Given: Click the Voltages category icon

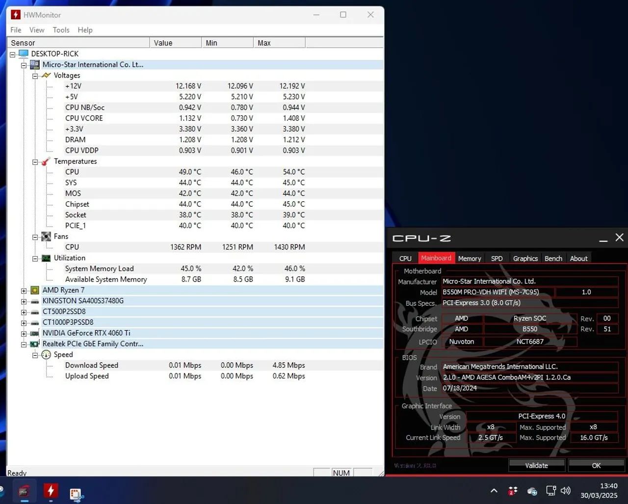Looking at the screenshot, I should (46, 75).
